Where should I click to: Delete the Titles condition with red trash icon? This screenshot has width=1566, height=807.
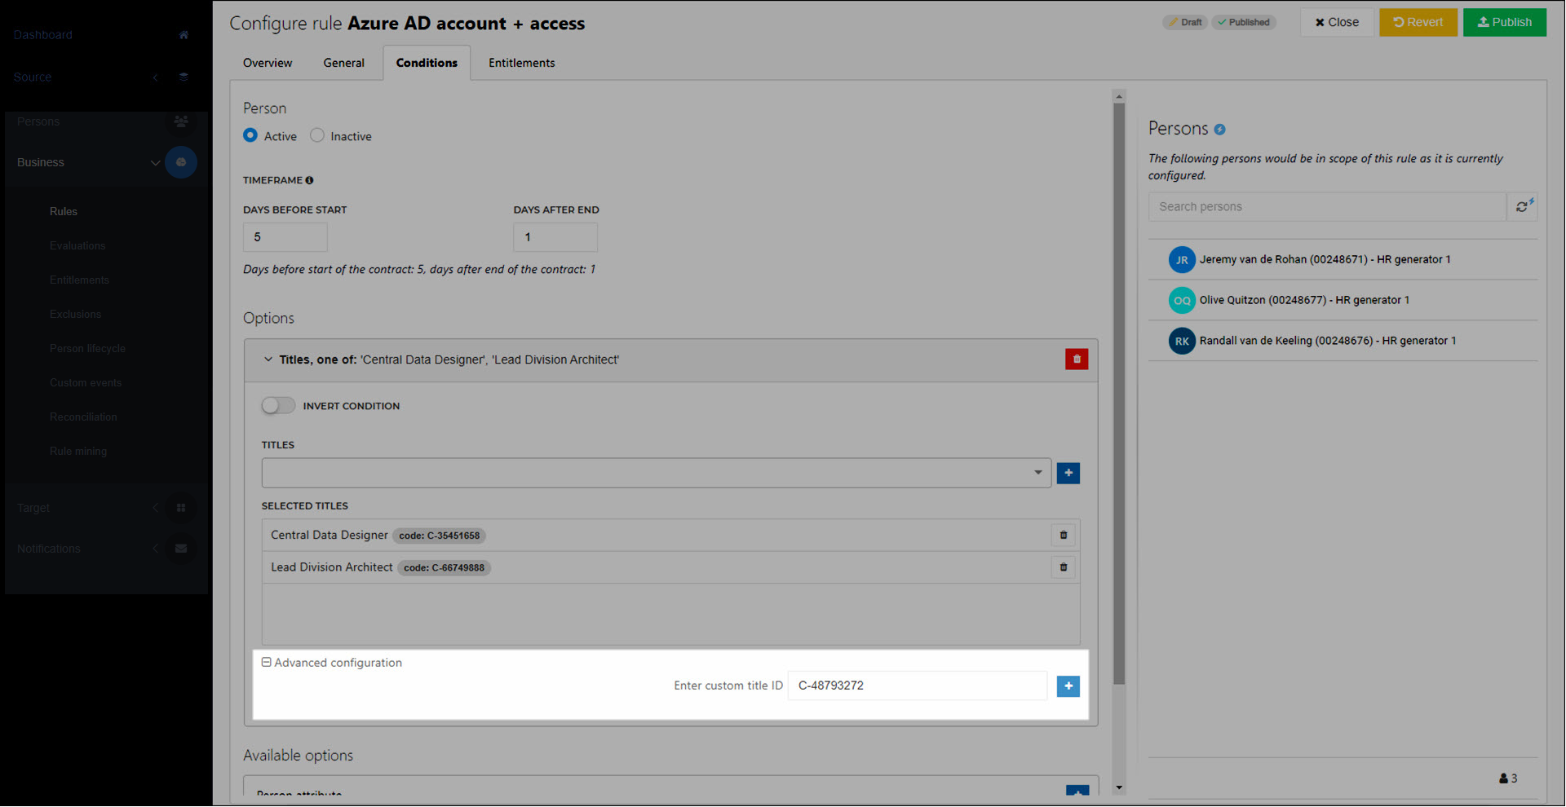click(x=1077, y=359)
